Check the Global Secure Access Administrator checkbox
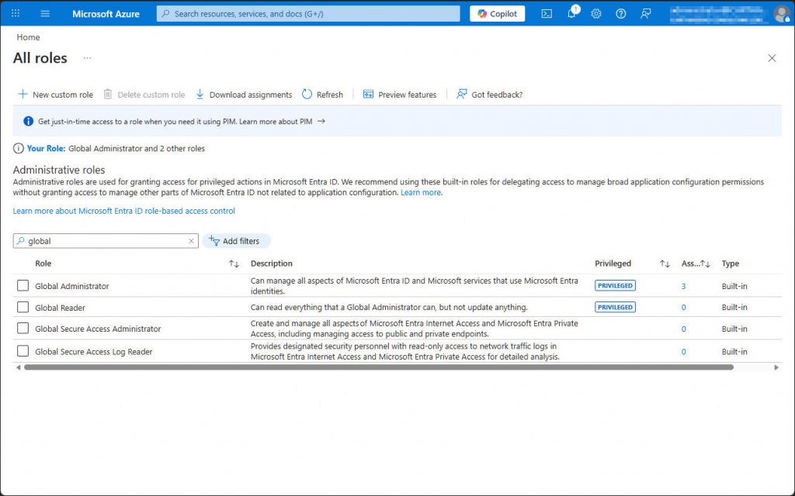795x496 pixels. tap(23, 329)
